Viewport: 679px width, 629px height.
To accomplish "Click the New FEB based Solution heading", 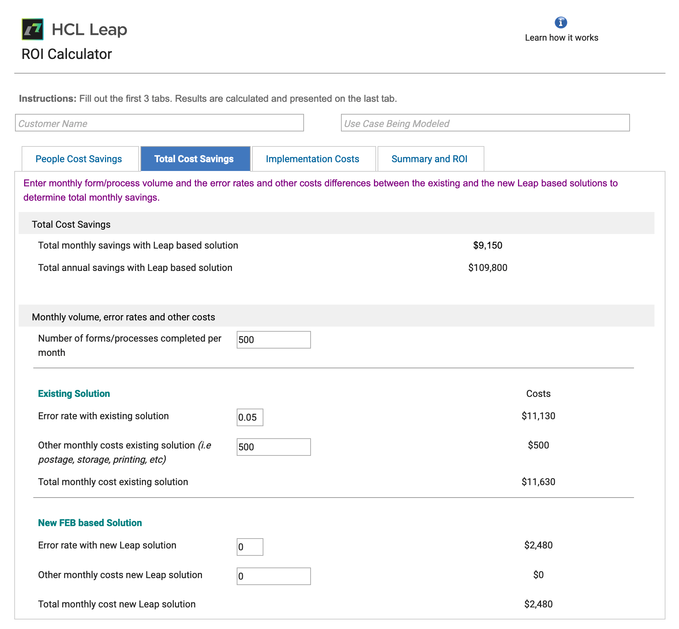I will point(90,523).
